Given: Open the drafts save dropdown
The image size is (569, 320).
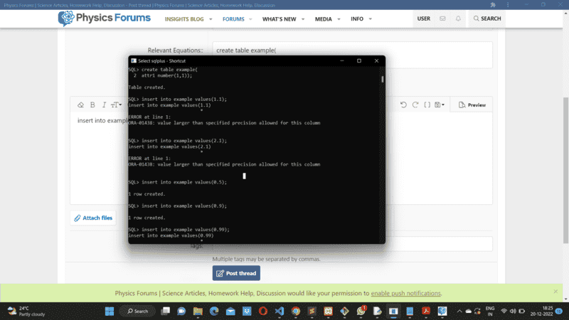Looking at the screenshot, I should pyautogui.click(x=440, y=105).
